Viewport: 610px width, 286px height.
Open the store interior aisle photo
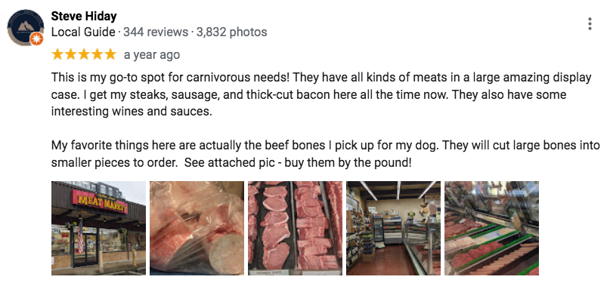pos(393,228)
